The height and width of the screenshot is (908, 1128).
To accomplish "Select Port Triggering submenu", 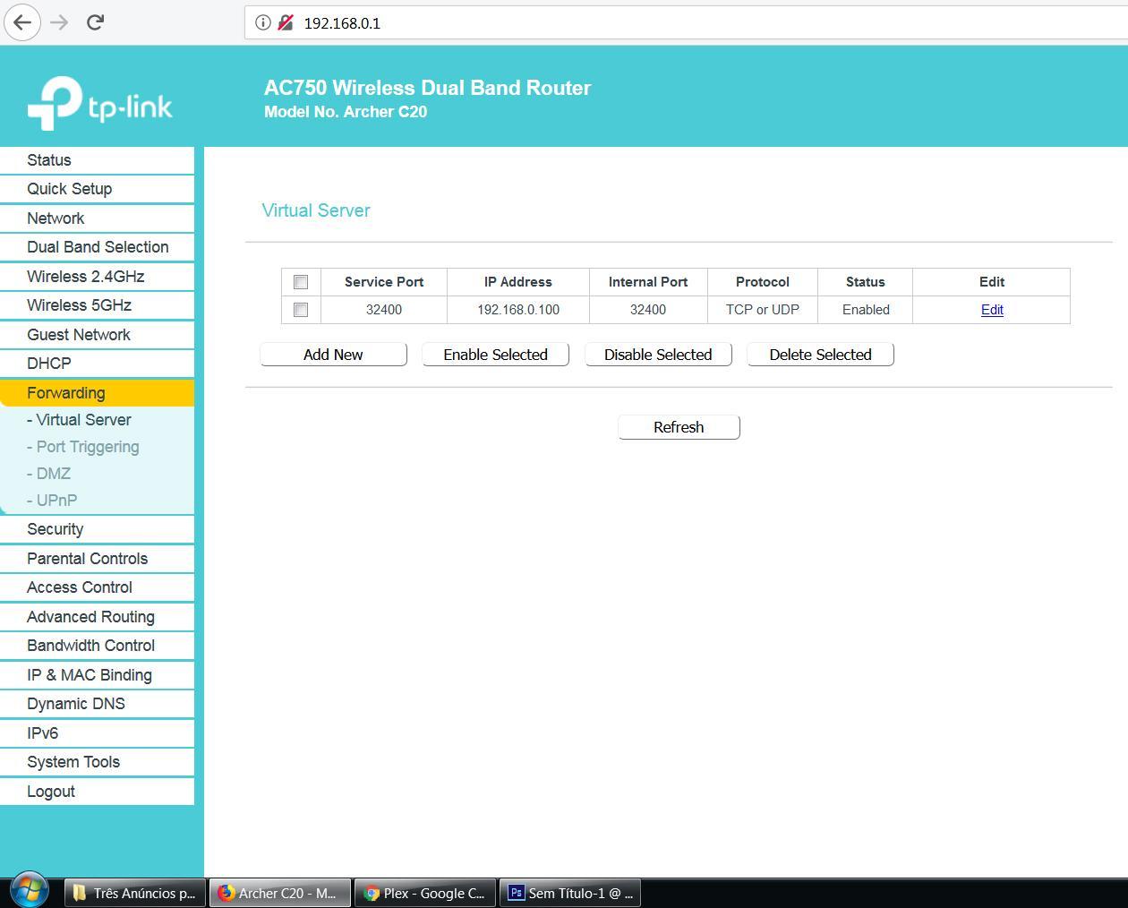I will coord(82,447).
